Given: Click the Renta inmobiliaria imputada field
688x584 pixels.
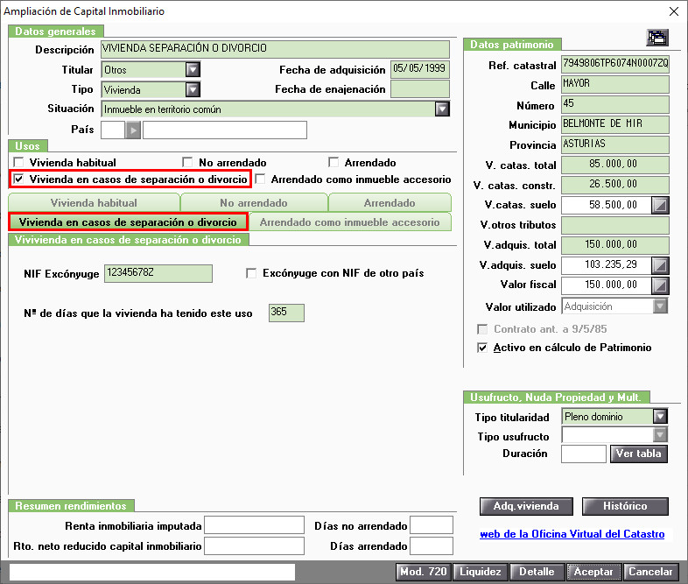Looking at the screenshot, I should [x=255, y=524].
